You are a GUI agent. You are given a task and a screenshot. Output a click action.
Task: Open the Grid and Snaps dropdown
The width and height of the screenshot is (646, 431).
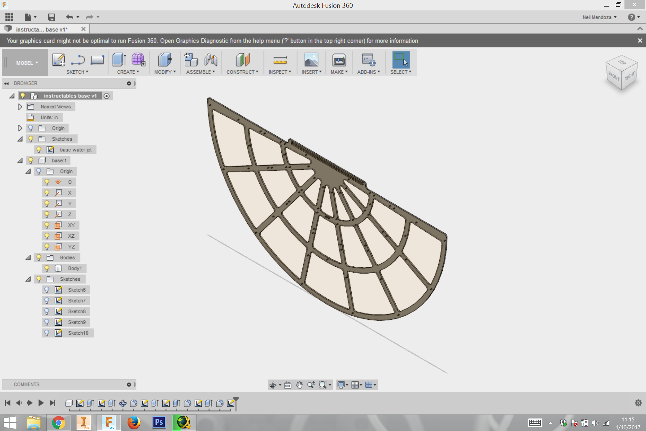click(x=357, y=385)
